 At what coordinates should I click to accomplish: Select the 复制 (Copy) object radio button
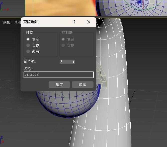coord(28,39)
